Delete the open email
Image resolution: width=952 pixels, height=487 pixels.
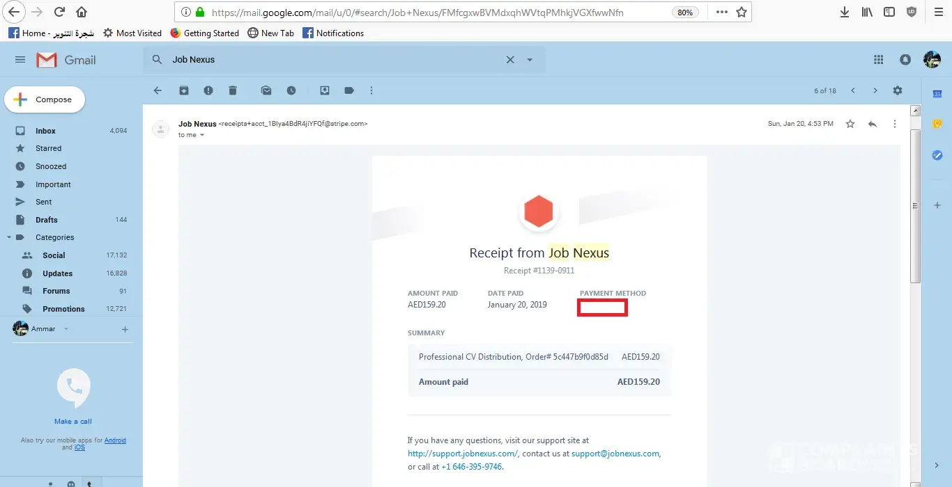click(x=233, y=90)
